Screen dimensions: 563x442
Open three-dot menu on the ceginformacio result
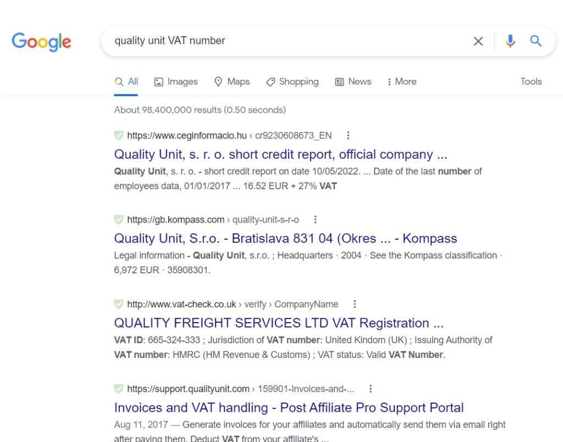tap(348, 135)
